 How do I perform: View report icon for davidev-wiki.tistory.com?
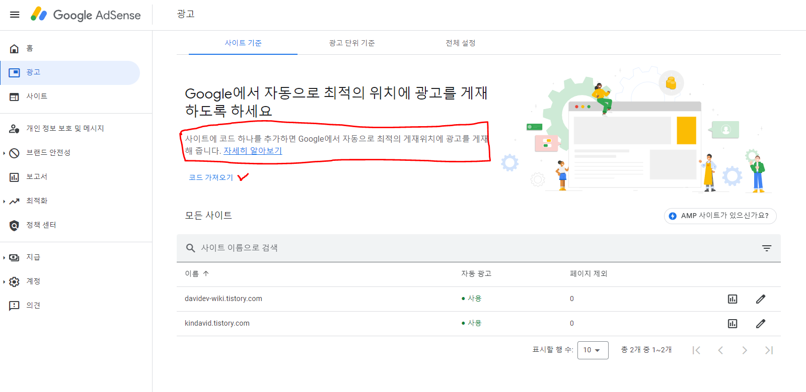click(732, 299)
